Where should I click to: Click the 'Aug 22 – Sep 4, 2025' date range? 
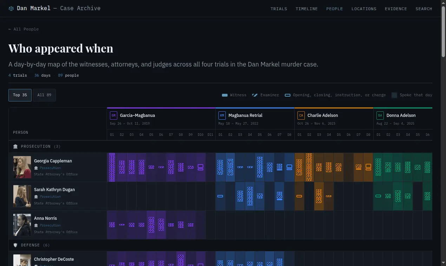[395, 124]
